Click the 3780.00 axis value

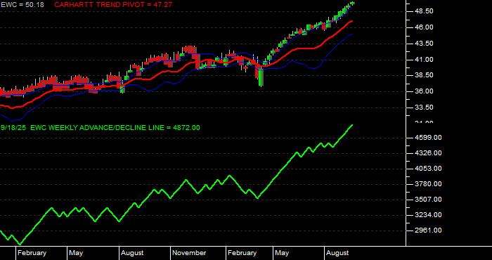pos(428,184)
